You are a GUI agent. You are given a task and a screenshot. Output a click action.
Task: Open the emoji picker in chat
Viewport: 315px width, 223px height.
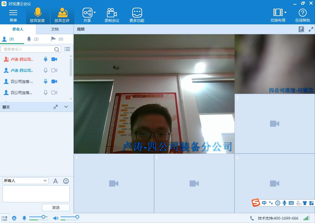click(66, 181)
